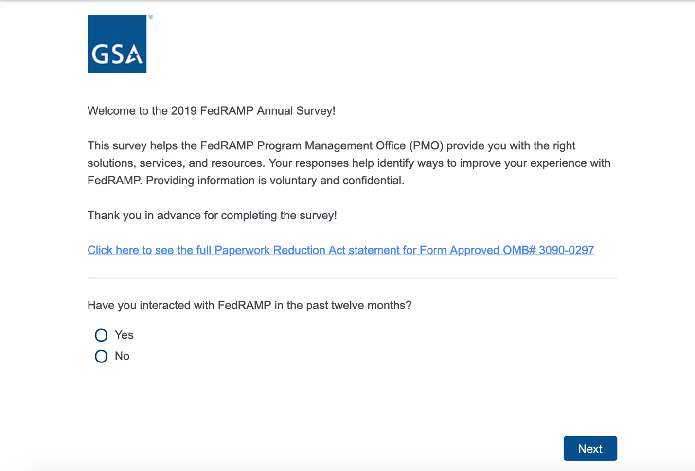
Task: Select the Yes radio button
Action: tap(101, 335)
